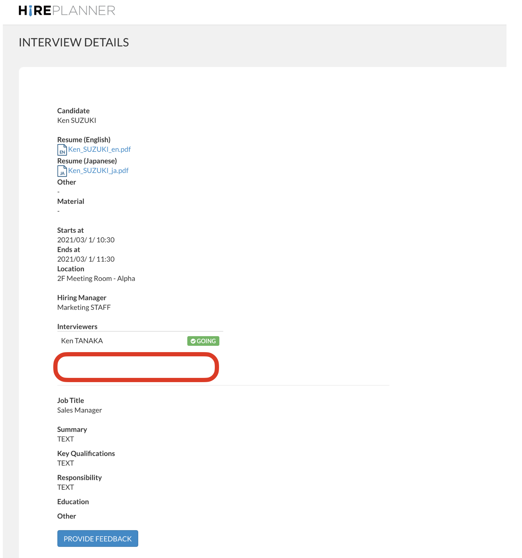Viewport: 522px width, 558px height.
Task: Click the Responsibility section label
Action: pyautogui.click(x=79, y=477)
